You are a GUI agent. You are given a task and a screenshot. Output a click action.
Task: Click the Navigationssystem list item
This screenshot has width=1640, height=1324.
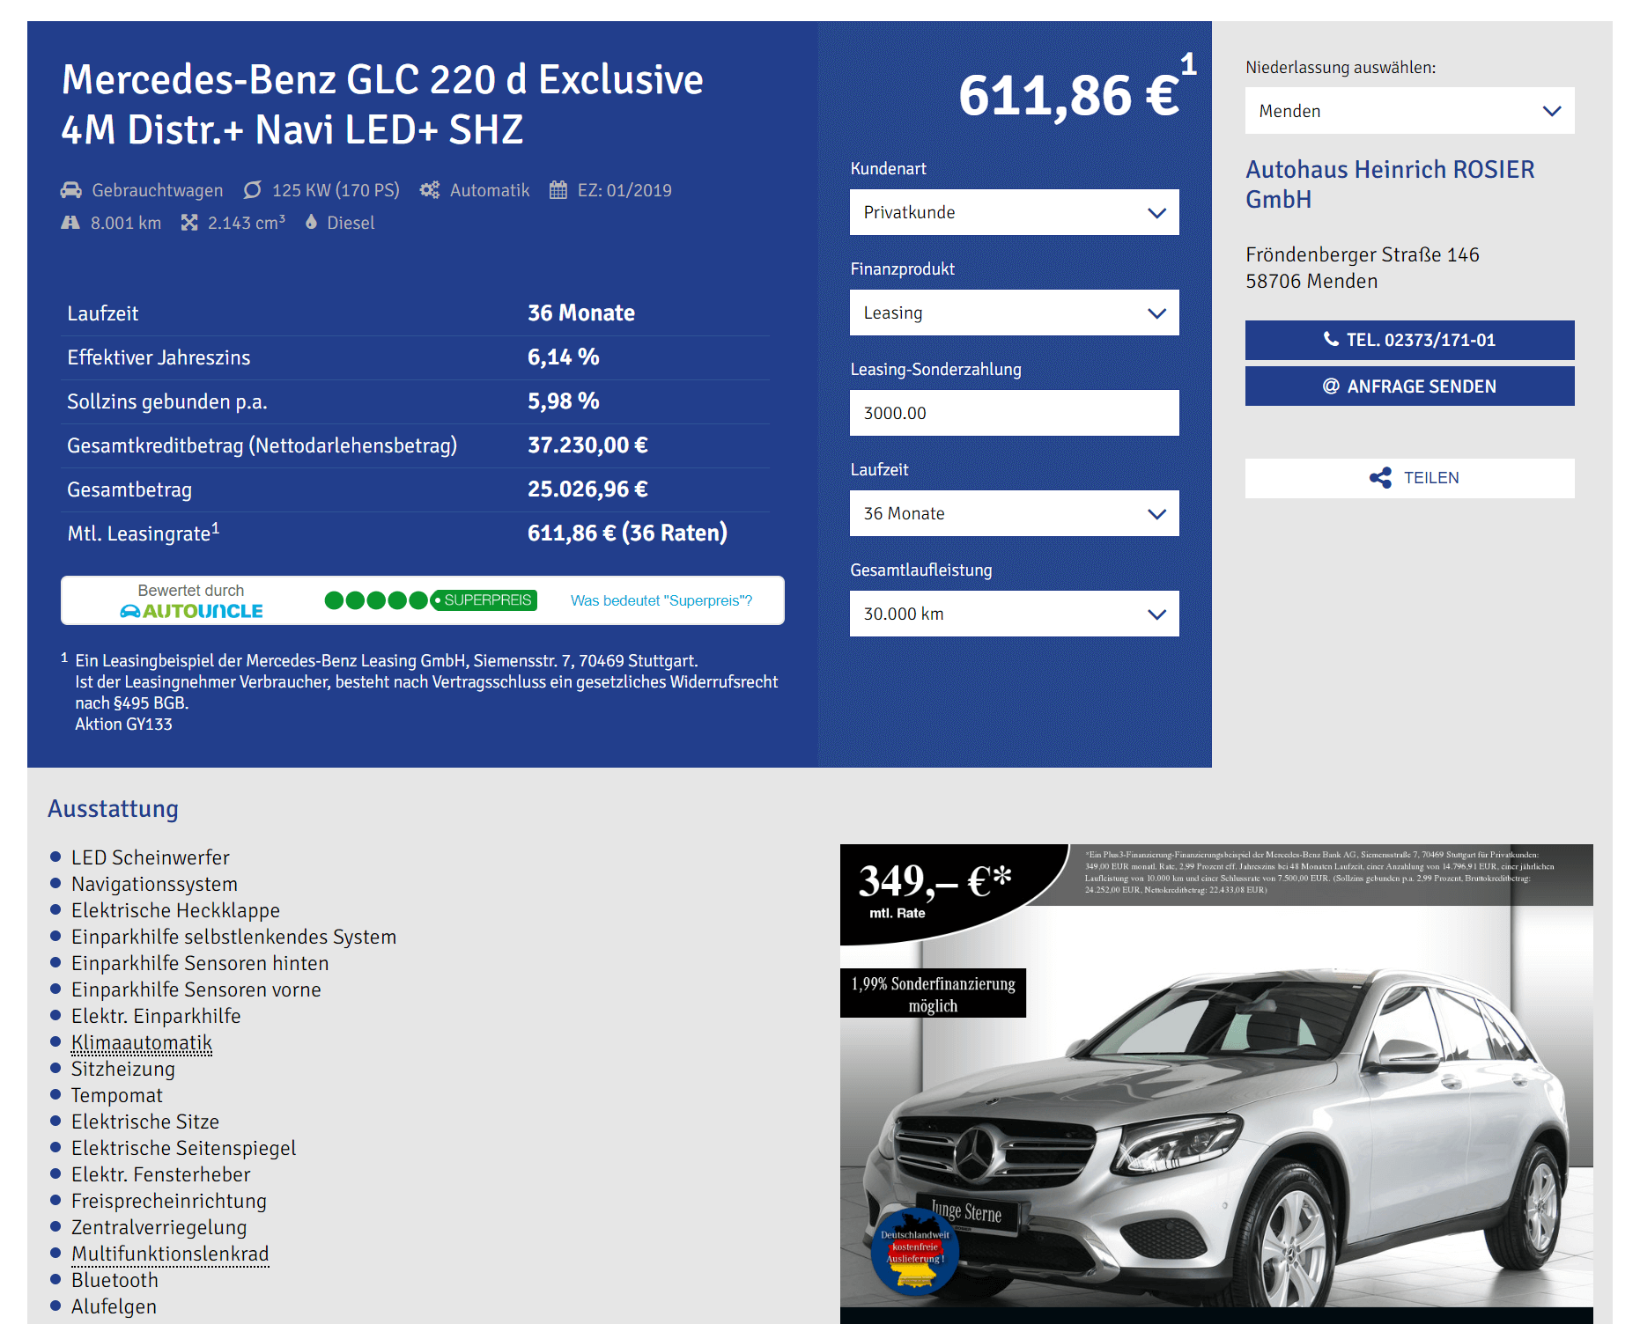click(x=154, y=884)
